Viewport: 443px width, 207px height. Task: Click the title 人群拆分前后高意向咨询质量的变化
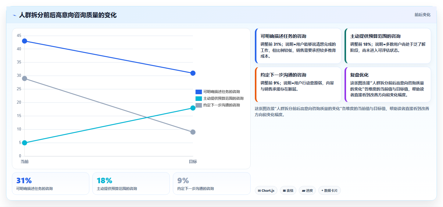(68, 15)
